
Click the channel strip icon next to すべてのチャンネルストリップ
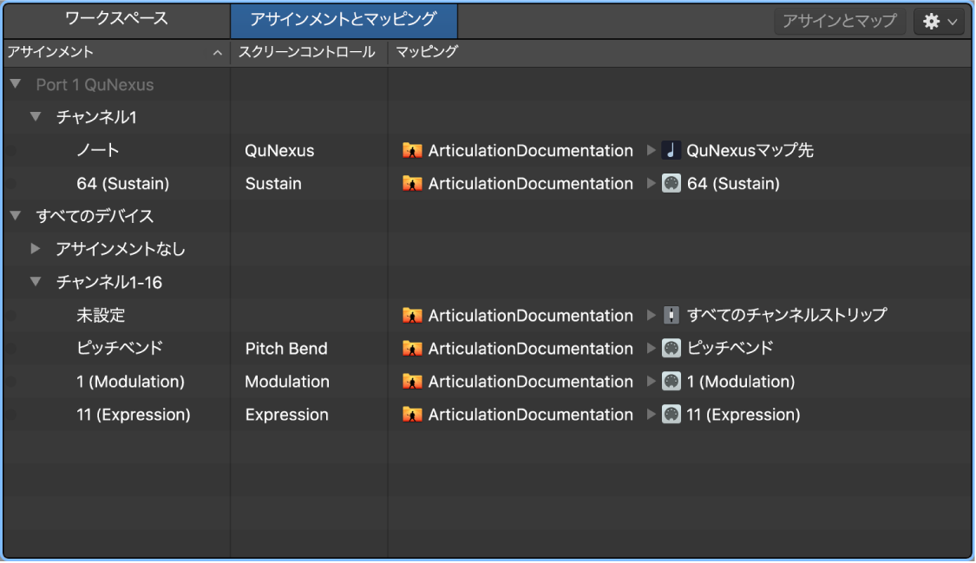point(670,316)
